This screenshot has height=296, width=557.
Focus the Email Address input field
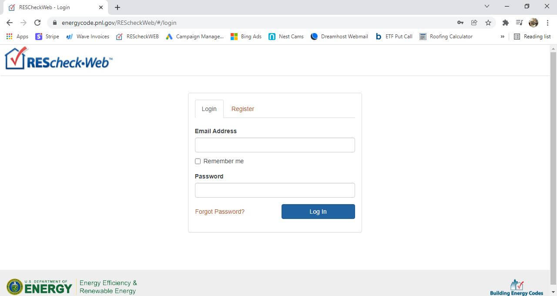[x=275, y=145]
